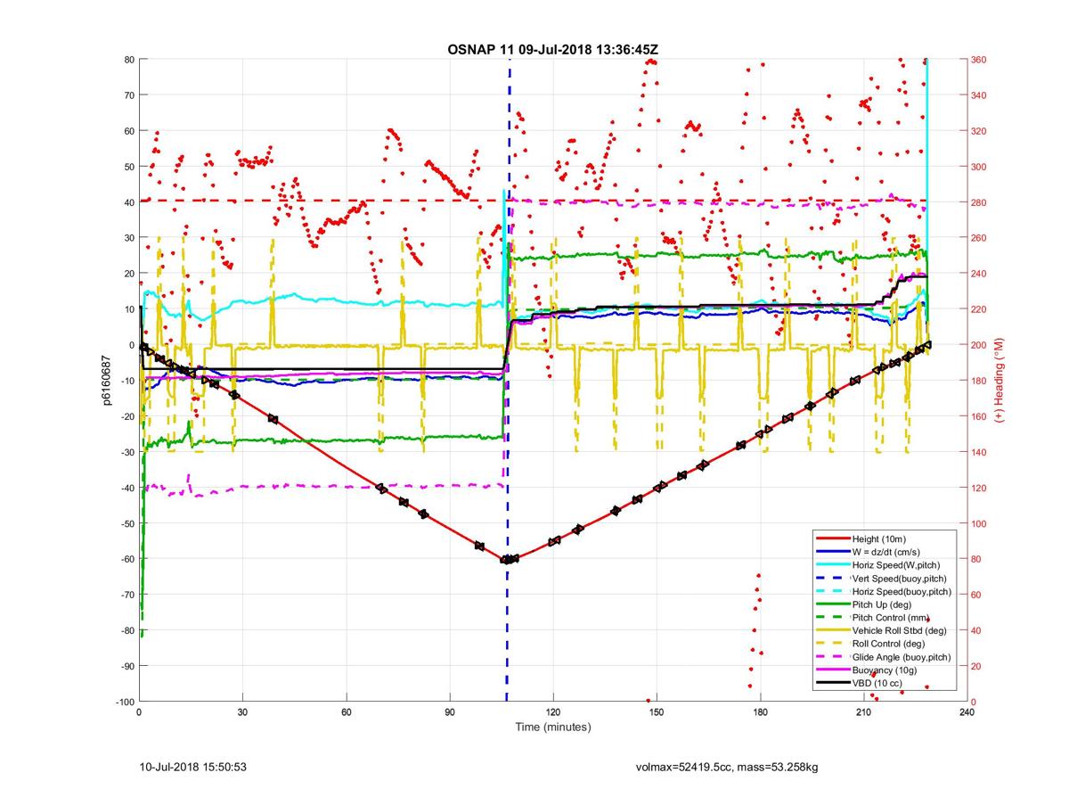Click left y-axis tick label -60
This screenshot has width=1069, height=789.
click(x=126, y=559)
